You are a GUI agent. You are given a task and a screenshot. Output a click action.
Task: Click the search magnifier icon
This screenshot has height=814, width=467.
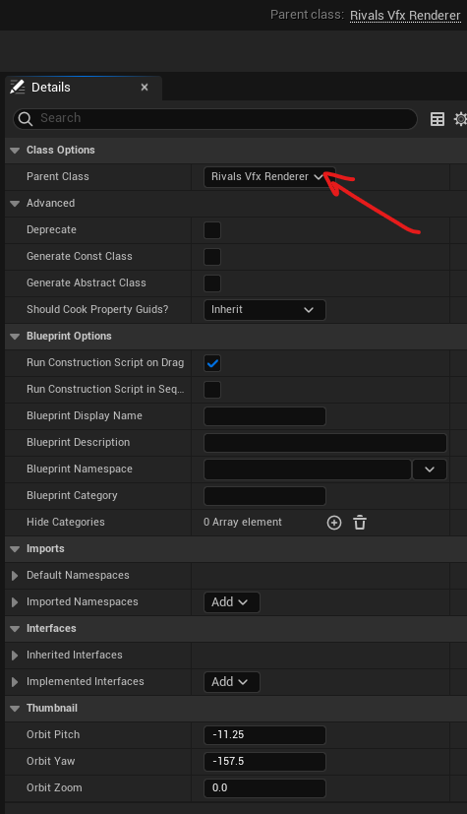[26, 119]
